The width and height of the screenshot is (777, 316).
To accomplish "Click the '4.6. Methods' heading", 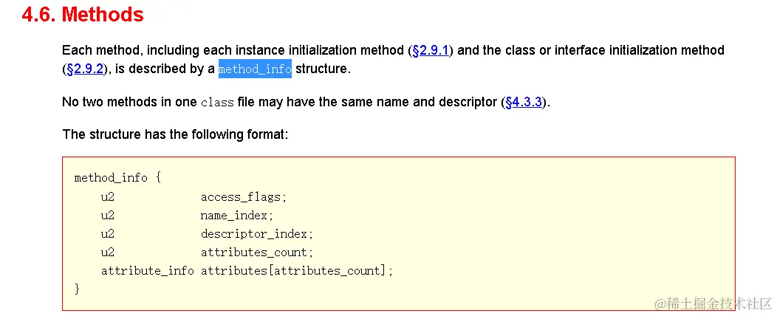I will tap(83, 15).
